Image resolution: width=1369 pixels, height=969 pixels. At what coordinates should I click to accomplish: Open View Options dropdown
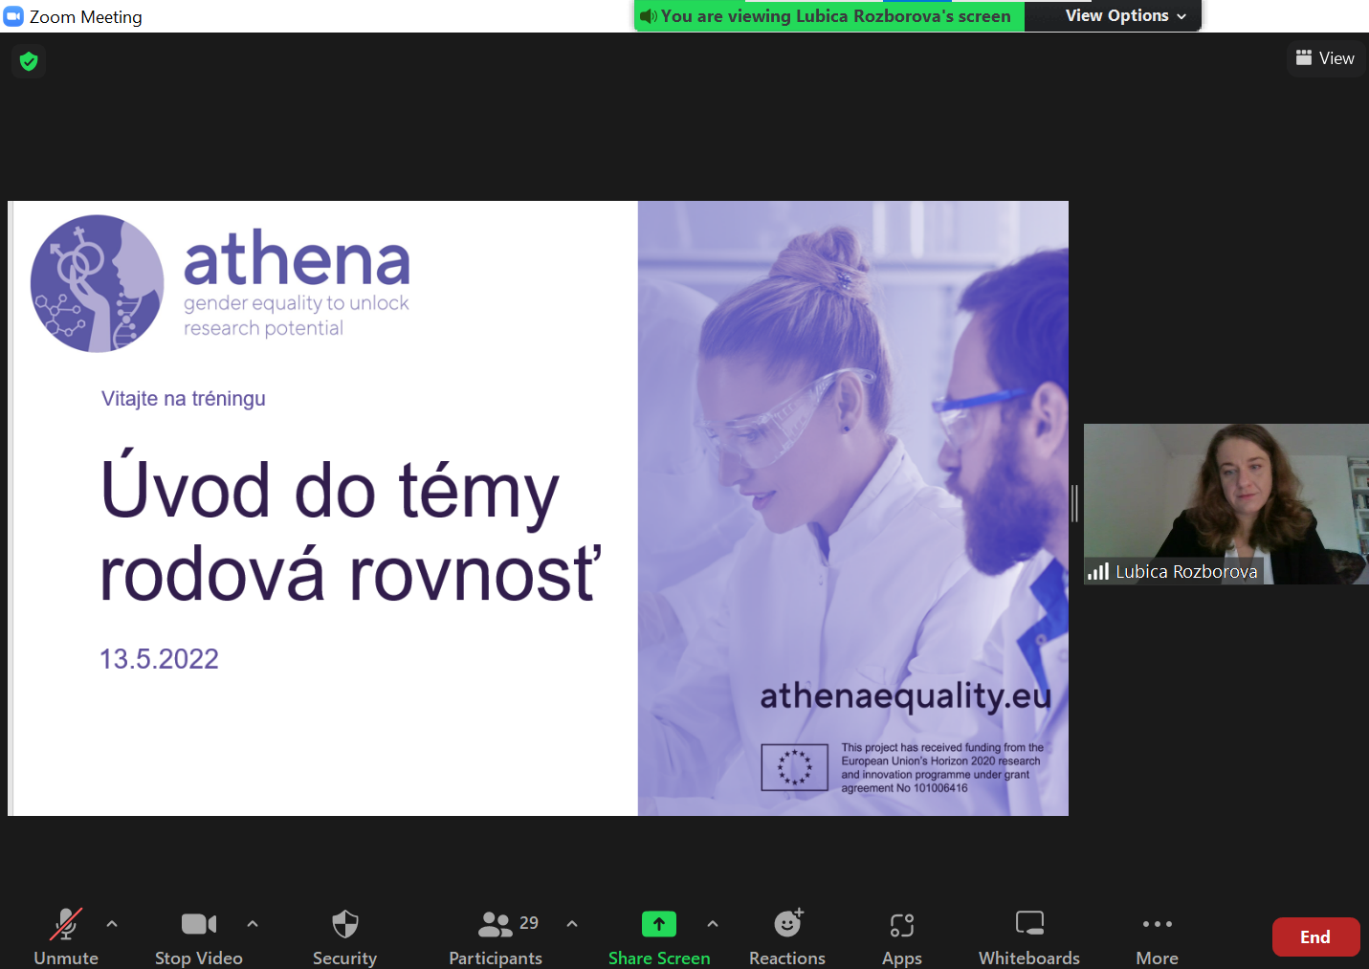point(1126,16)
